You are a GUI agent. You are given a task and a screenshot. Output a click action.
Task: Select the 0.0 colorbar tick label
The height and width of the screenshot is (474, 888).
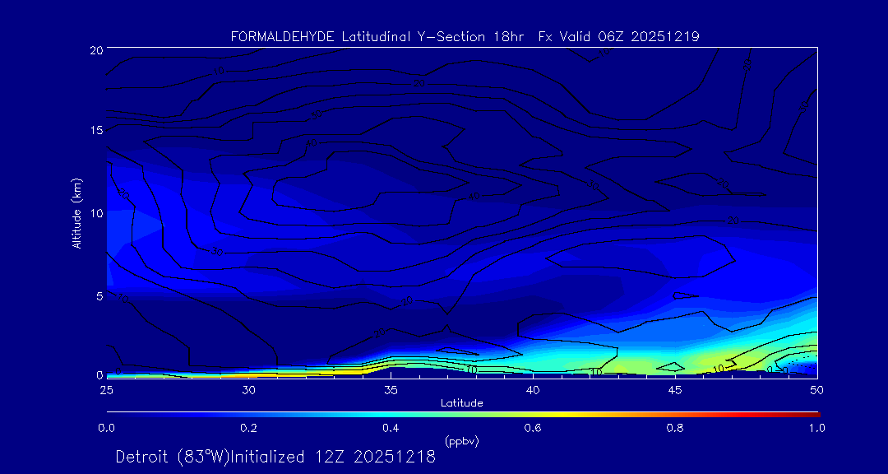106,428
